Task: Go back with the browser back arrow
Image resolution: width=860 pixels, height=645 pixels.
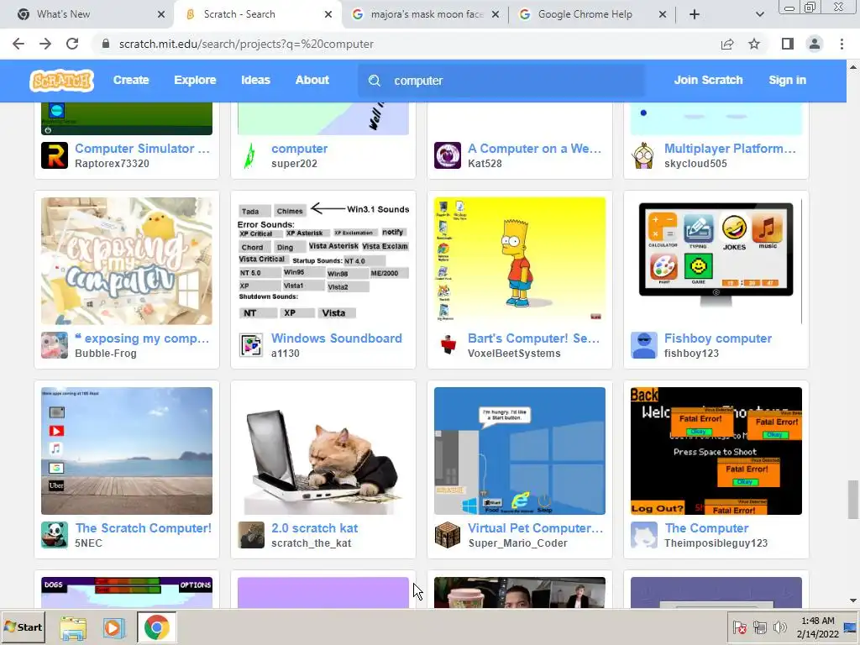Action: (18, 44)
